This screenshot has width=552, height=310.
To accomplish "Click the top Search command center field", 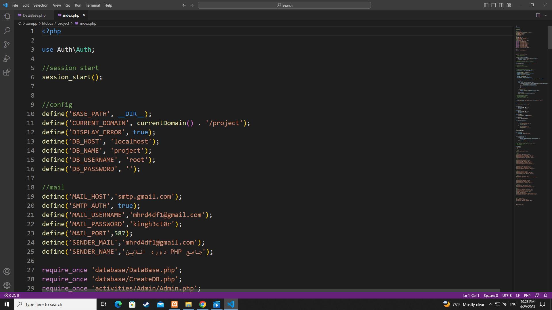I will [x=284, y=5].
